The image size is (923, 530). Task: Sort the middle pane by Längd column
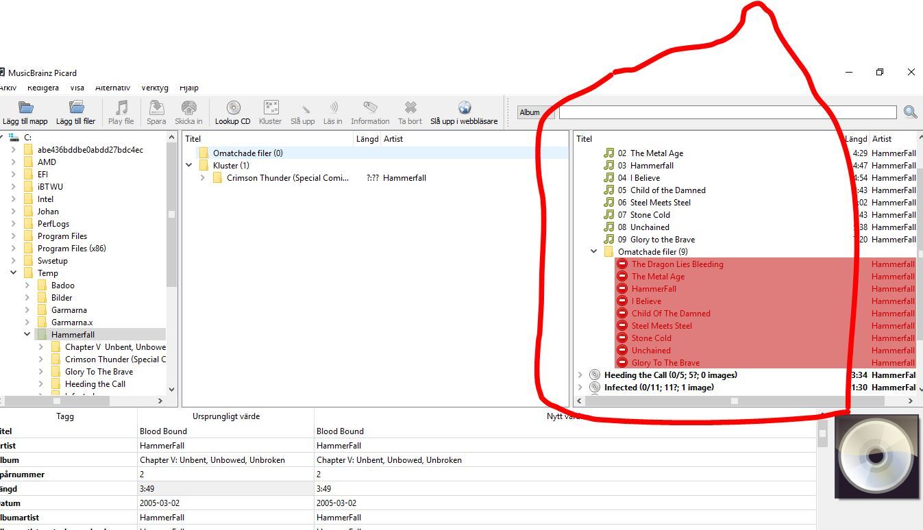367,139
